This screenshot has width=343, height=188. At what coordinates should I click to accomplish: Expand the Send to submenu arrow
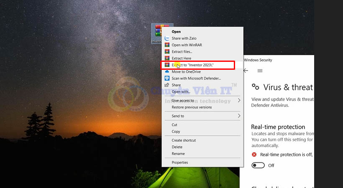[x=239, y=116]
